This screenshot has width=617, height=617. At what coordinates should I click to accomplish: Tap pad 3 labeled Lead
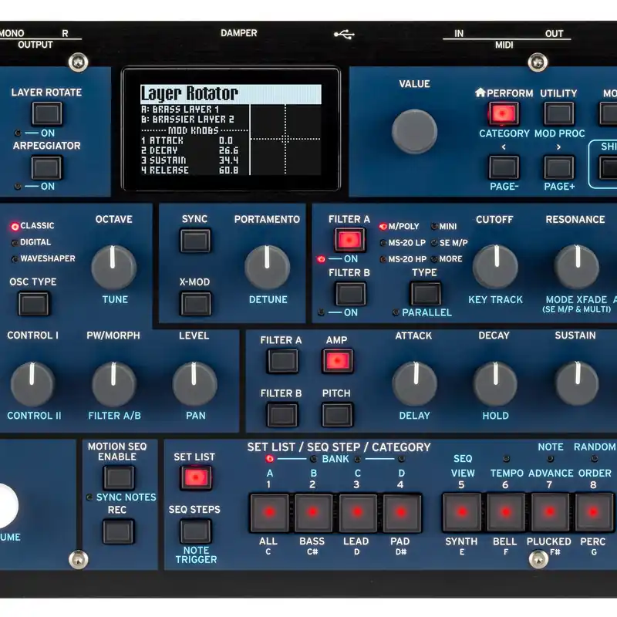click(x=358, y=512)
